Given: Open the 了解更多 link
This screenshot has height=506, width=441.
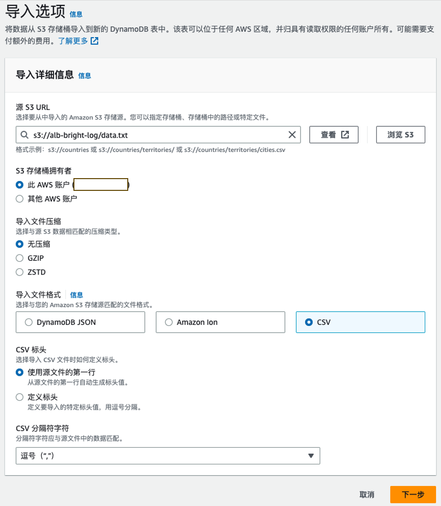Looking at the screenshot, I should click(73, 41).
